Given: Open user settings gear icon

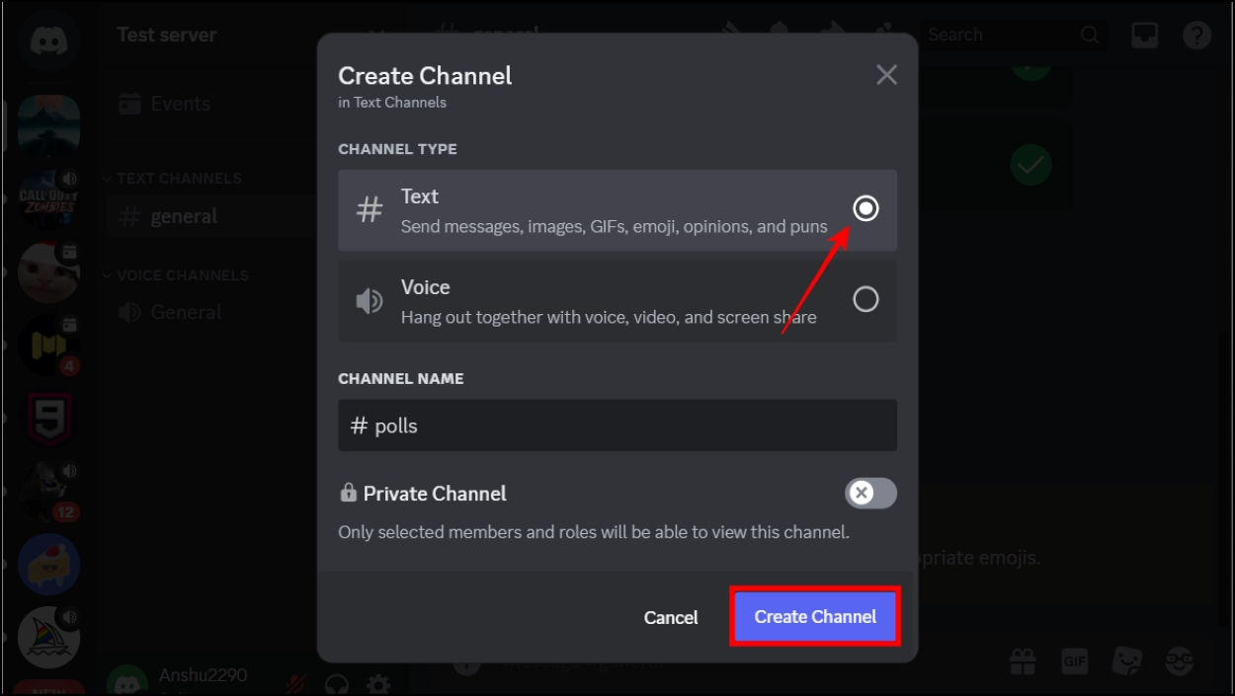Looking at the screenshot, I should click(x=377, y=683).
